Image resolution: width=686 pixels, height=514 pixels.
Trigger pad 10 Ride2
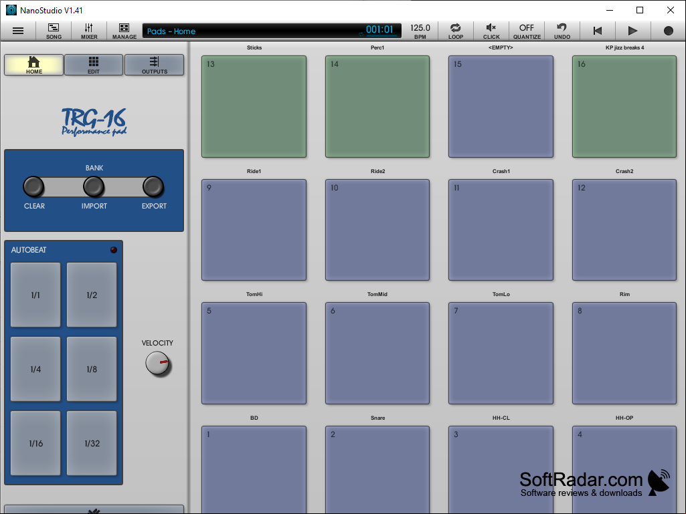[x=377, y=230]
